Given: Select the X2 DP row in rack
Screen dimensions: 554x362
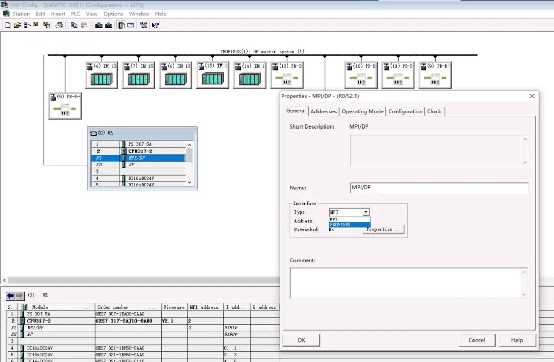Looking at the screenshot, I should click(x=138, y=165).
